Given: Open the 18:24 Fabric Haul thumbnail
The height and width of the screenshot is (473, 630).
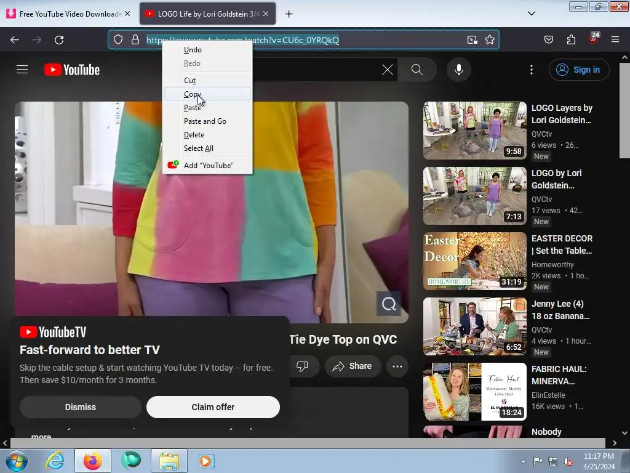Looking at the screenshot, I should 474,391.
